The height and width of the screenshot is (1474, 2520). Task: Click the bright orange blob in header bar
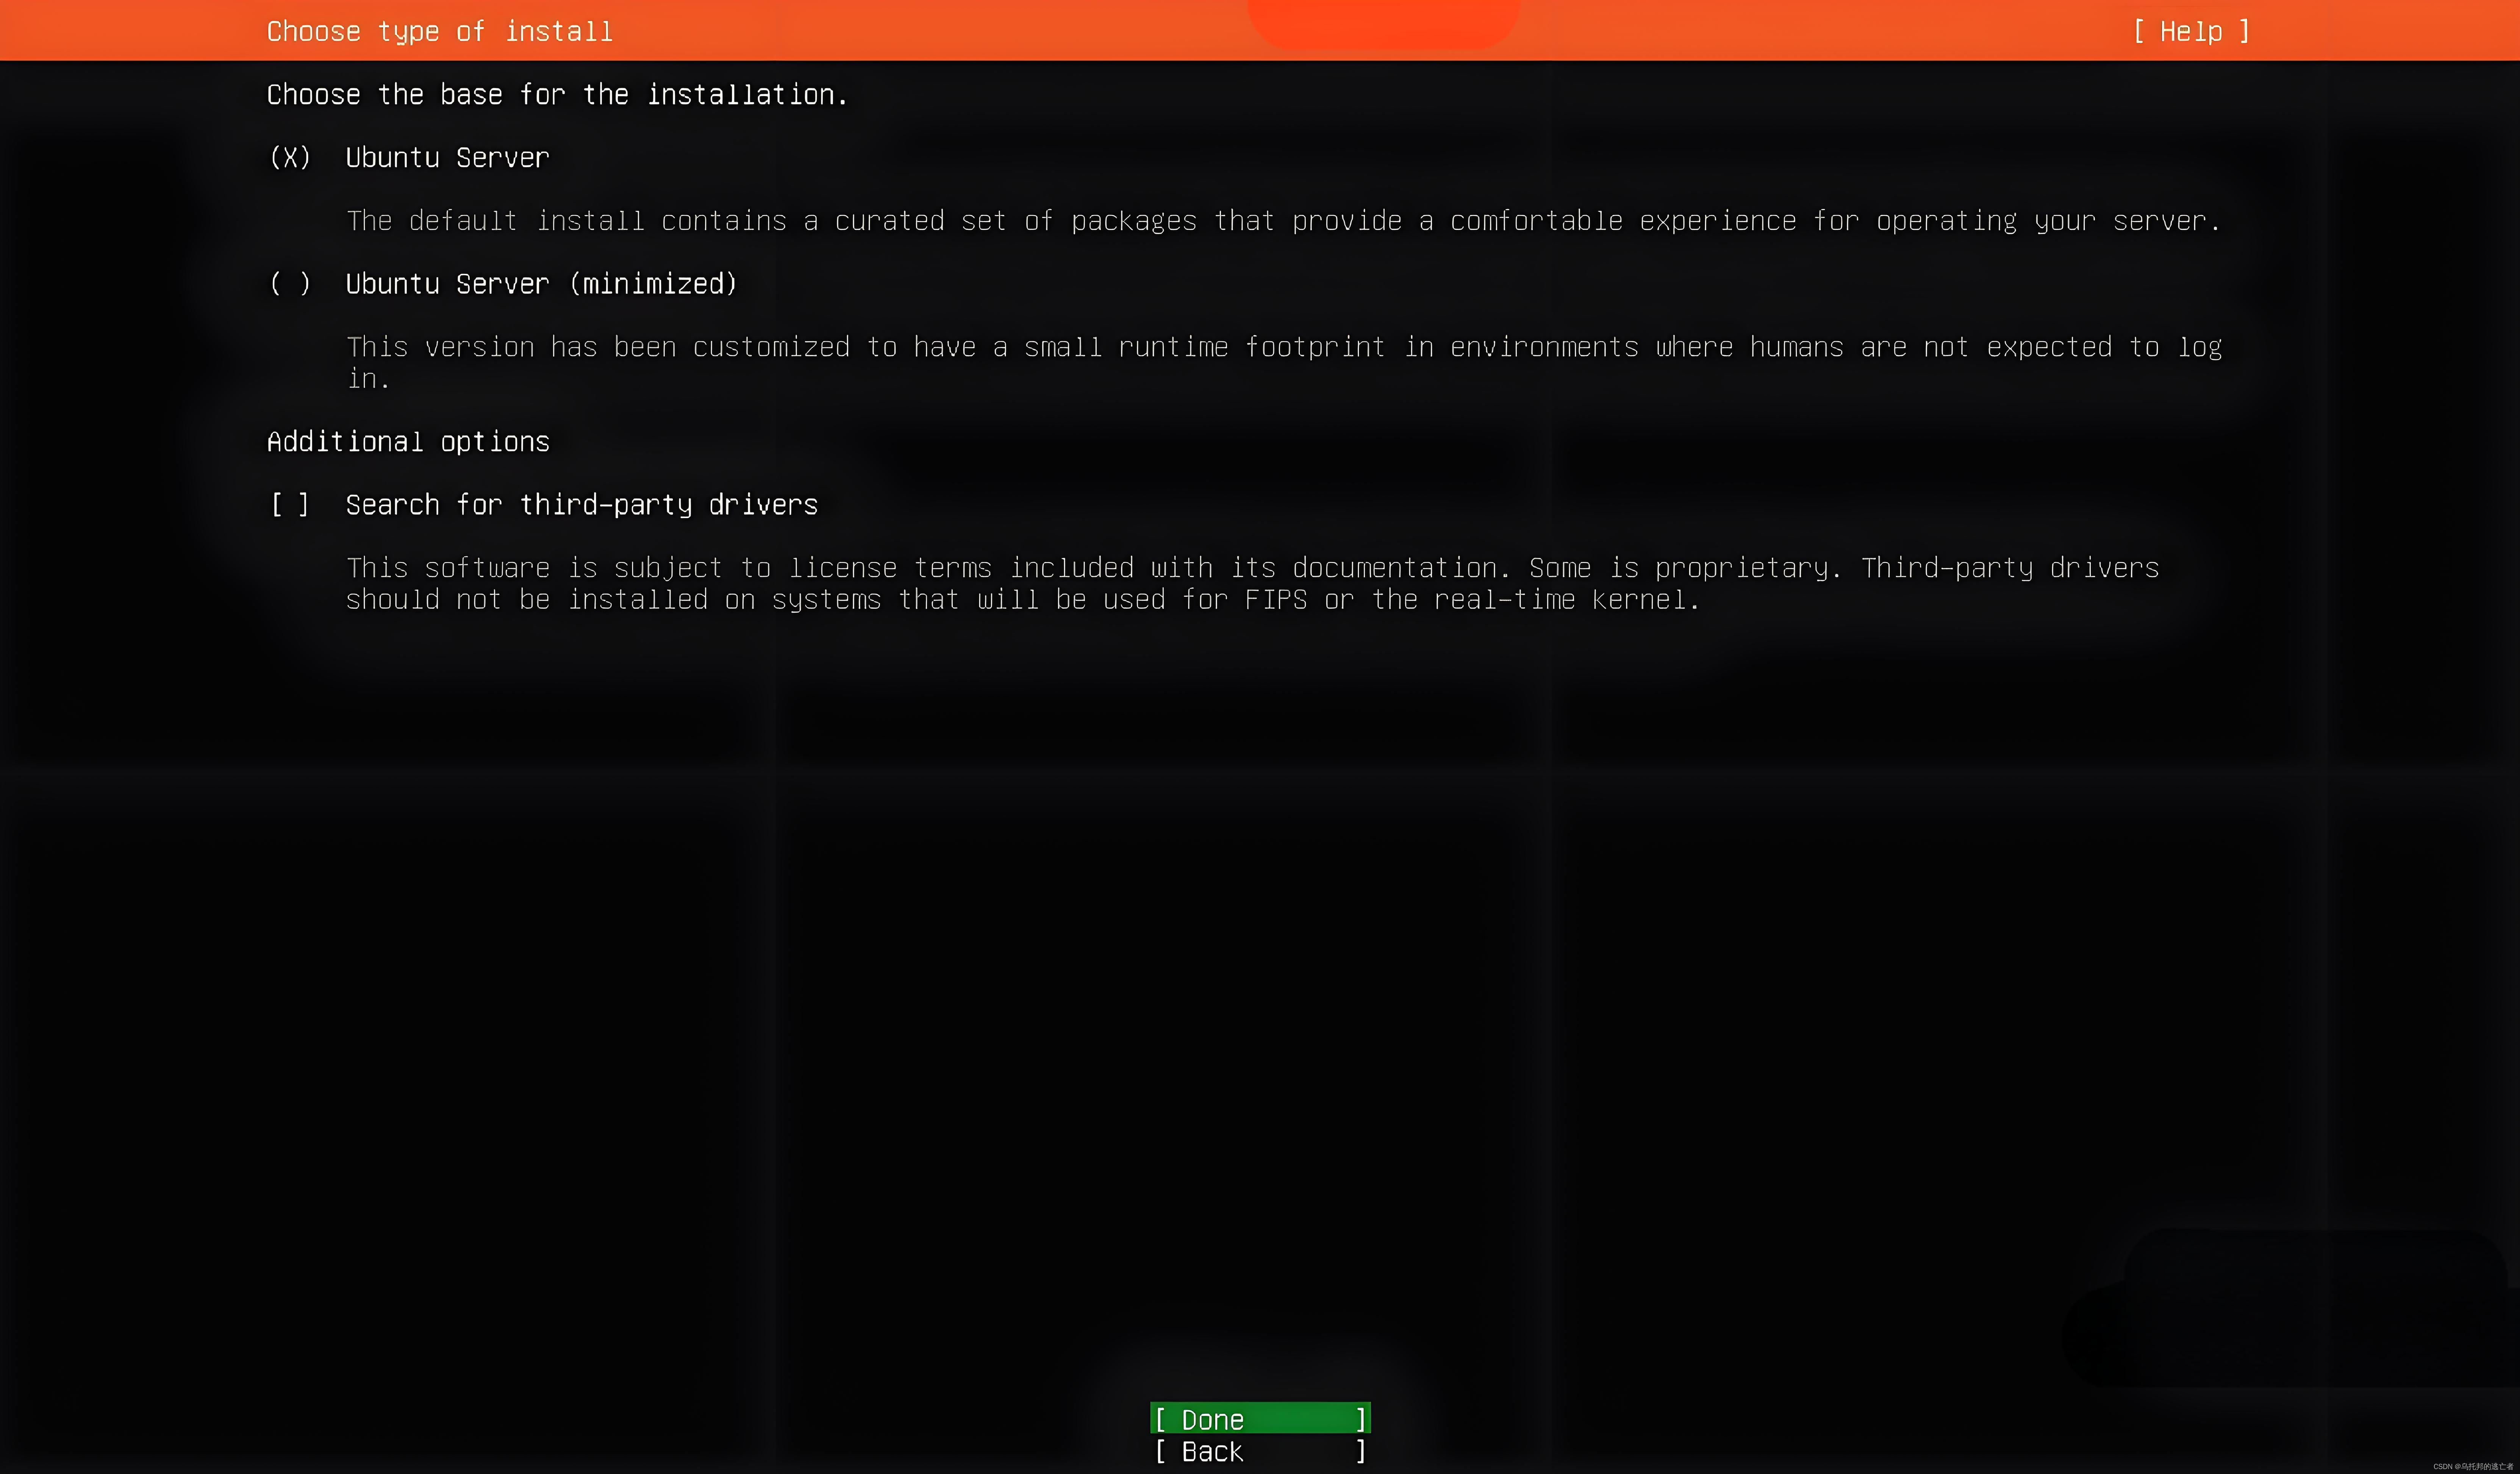tap(1383, 22)
